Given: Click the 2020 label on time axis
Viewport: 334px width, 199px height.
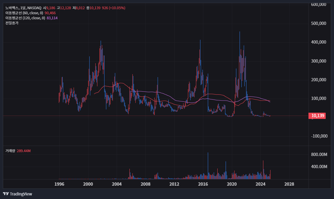Looking at the screenshot, I should point(232,184).
